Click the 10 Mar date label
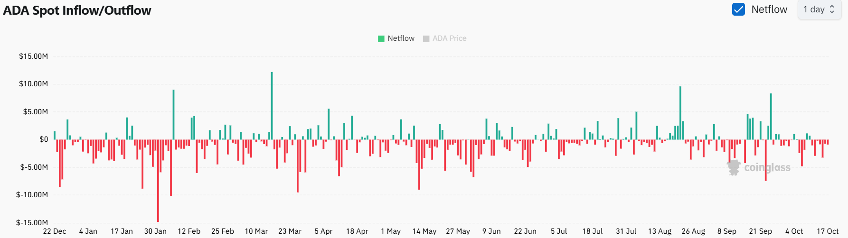This screenshot has height=238, width=848. [x=256, y=231]
